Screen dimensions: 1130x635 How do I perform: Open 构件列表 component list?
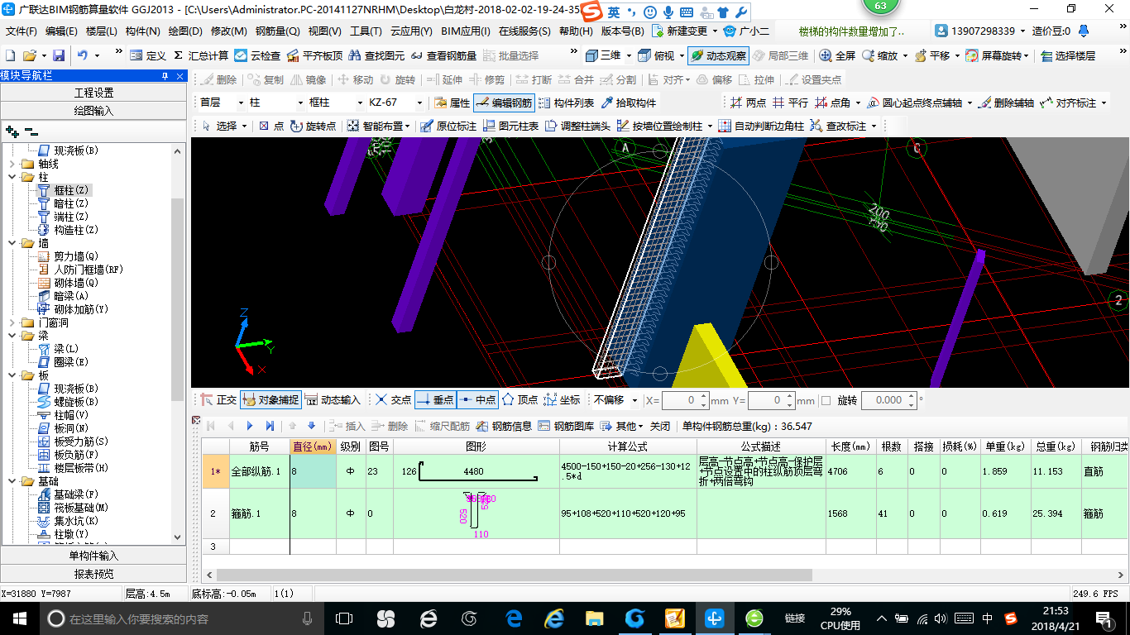(x=566, y=103)
